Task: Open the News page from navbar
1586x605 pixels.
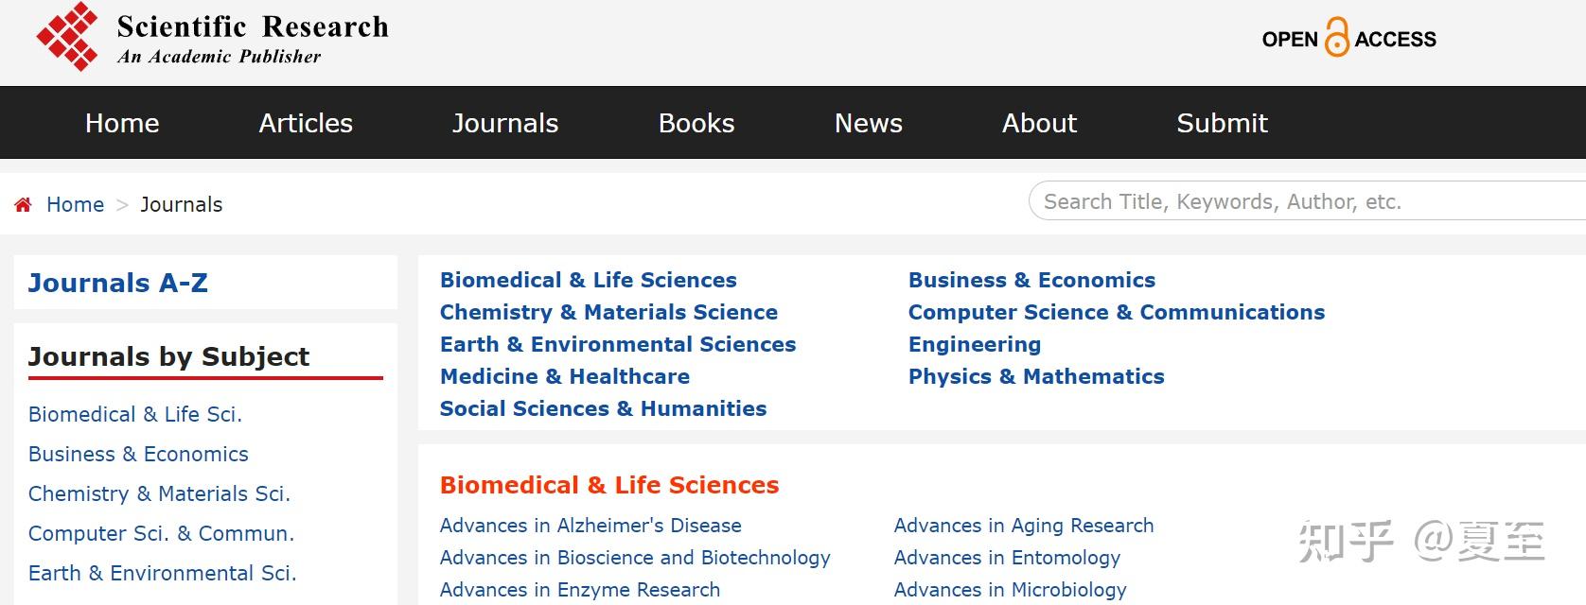Action: 869,123
